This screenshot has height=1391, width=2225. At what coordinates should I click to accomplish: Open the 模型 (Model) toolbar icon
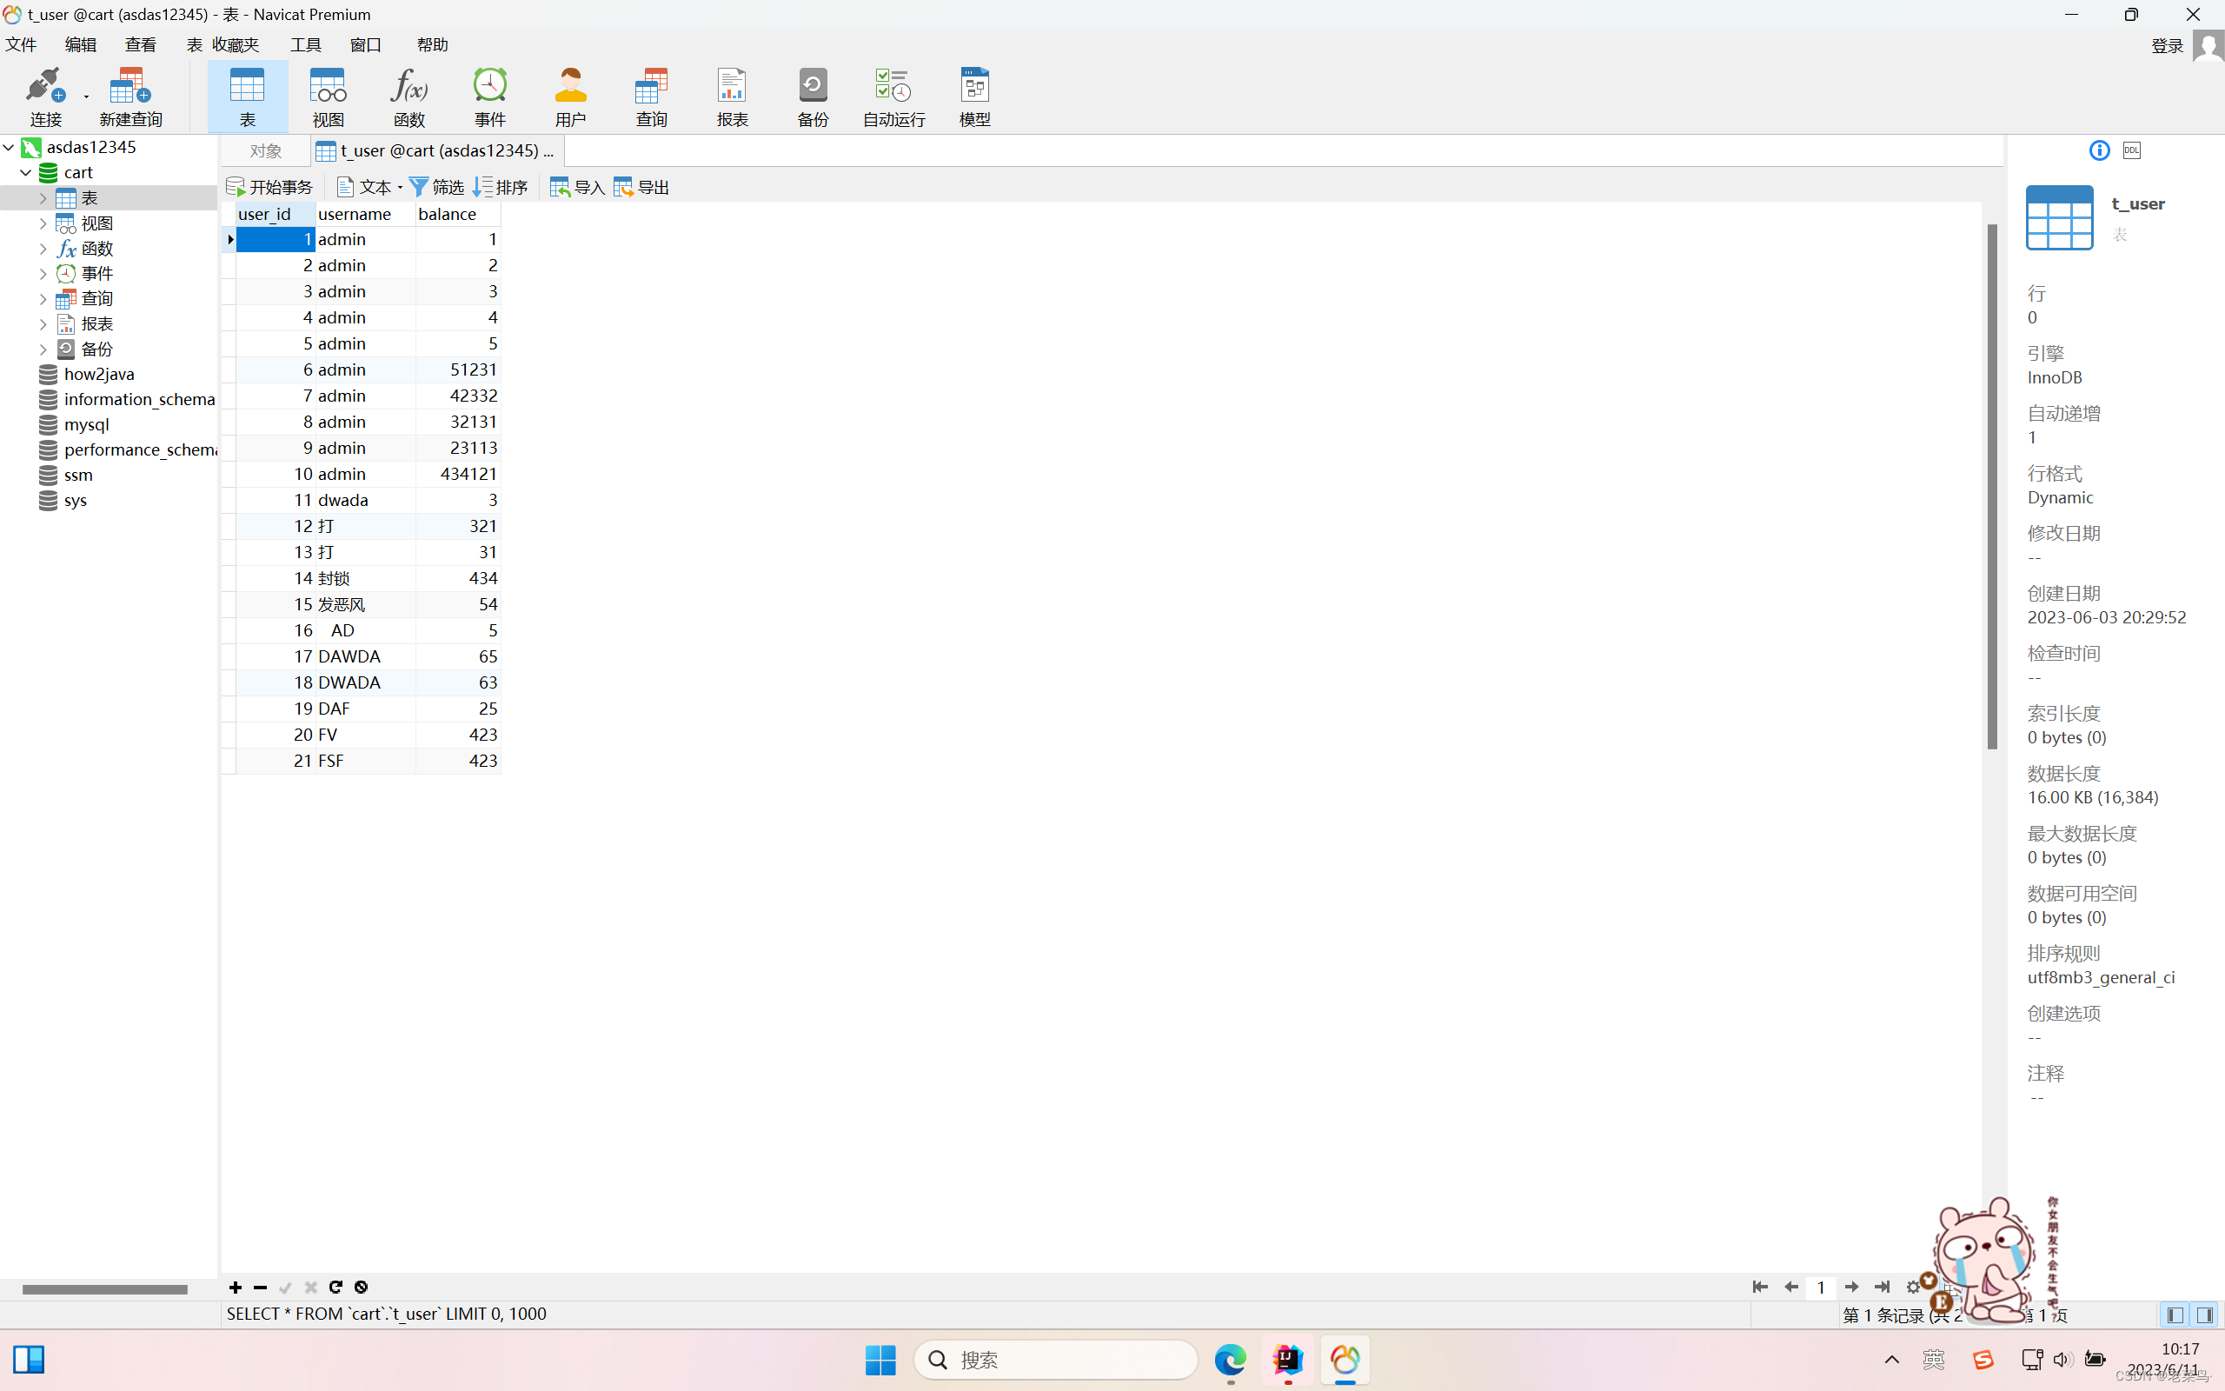pyautogui.click(x=973, y=96)
